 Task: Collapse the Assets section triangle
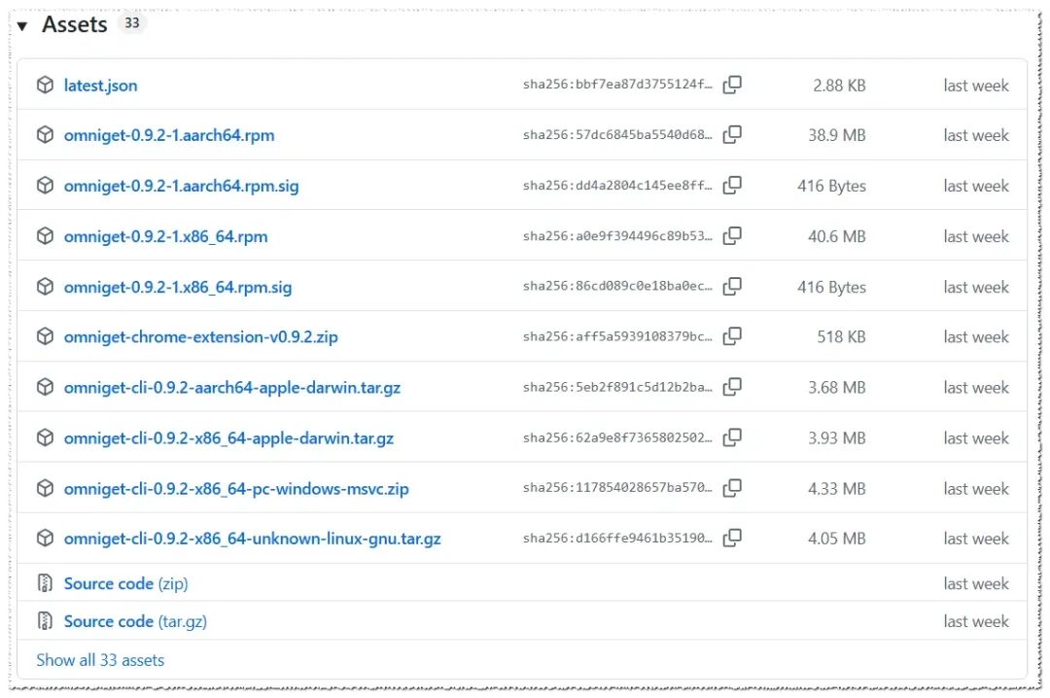point(22,26)
